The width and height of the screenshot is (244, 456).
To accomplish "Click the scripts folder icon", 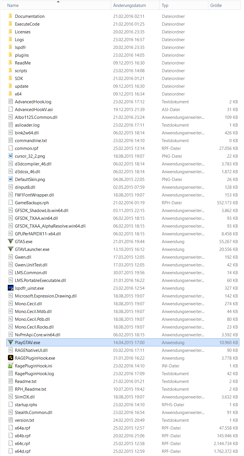I will click(11, 70).
